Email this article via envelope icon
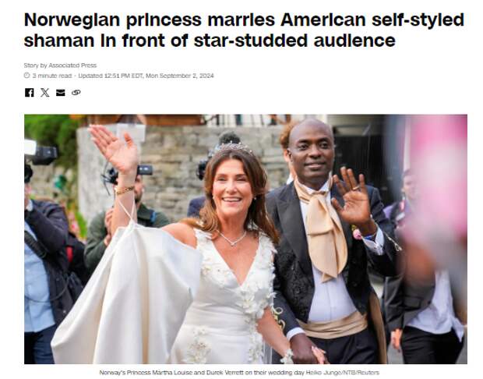 point(61,92)
